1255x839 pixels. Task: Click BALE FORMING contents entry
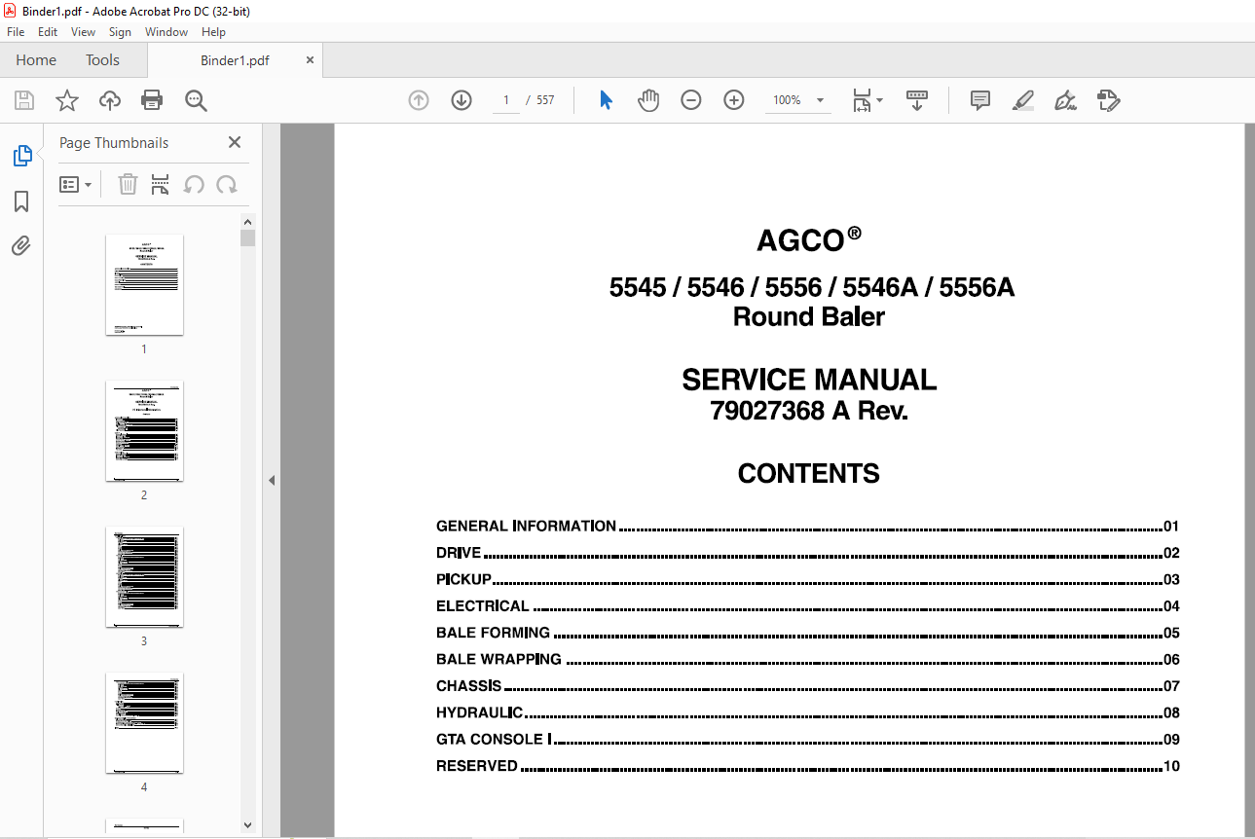(x=808, y=633)
